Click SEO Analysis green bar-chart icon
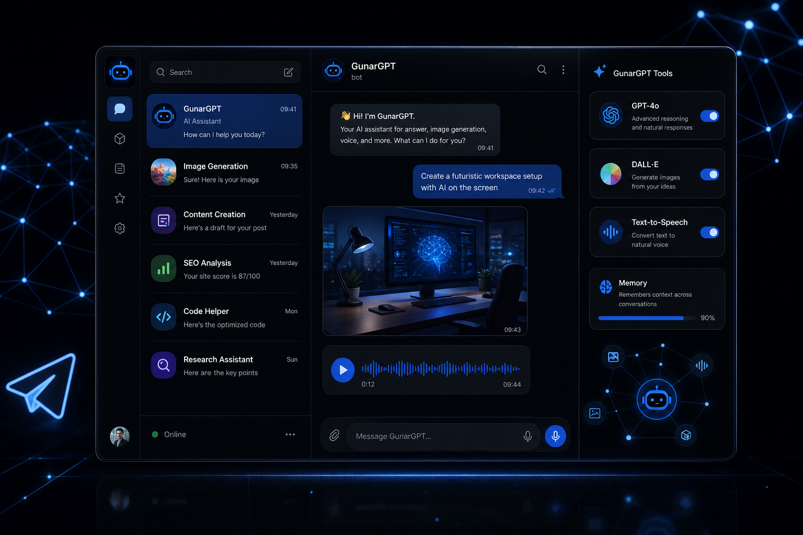Image resolution: width=803 pixels, height=535 pixels. click(x=164, y=269)
